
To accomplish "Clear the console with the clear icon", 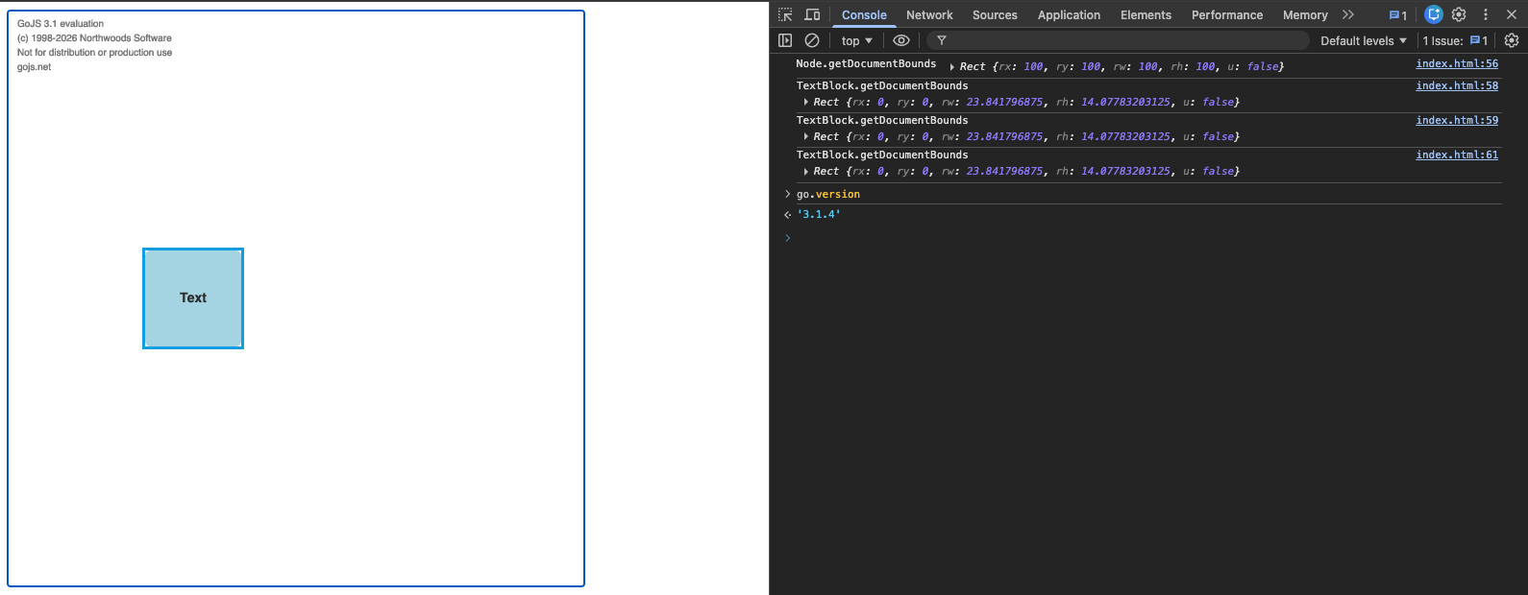I will click(812, 40).
